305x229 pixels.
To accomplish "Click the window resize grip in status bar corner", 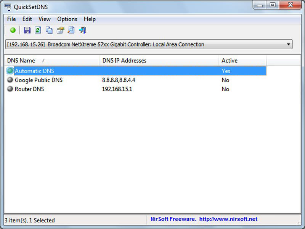I will (x=299, y=223).
